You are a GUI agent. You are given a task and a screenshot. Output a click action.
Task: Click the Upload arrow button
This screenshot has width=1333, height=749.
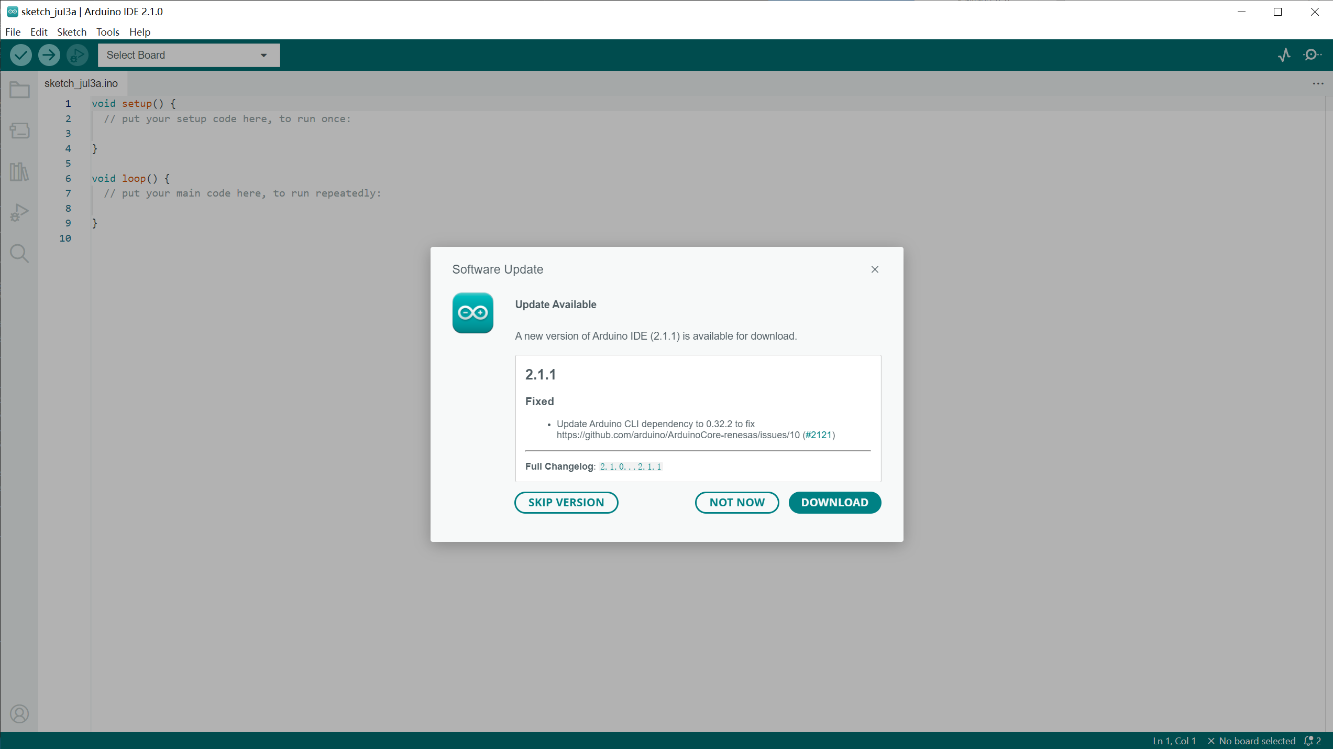pos(49,55)
